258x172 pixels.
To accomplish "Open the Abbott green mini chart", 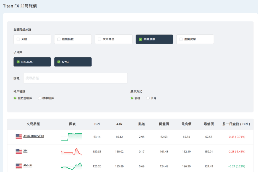I will point(71,166).
